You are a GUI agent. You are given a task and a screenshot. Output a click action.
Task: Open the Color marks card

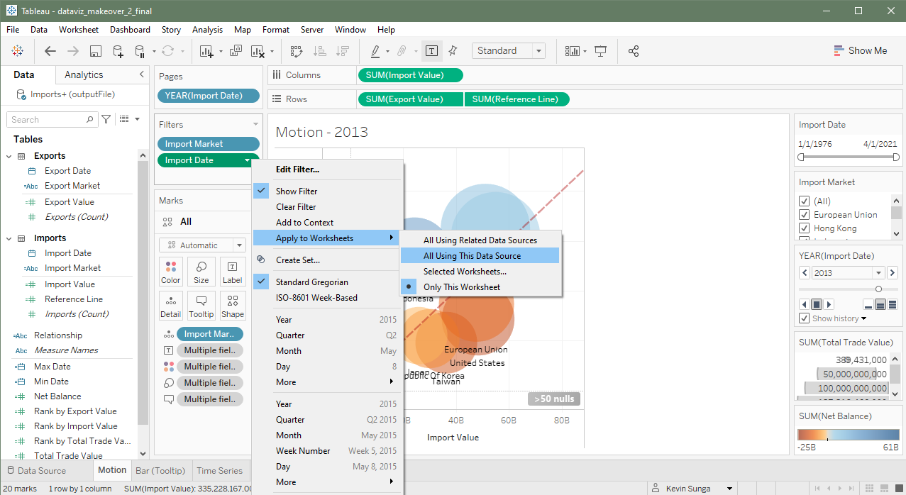[170, 272]
